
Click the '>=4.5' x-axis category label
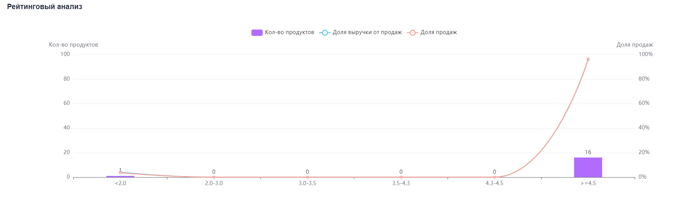tap(588, 183)
